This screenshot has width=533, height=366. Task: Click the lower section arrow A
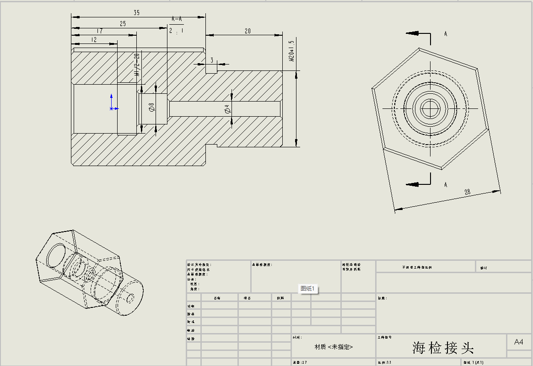417,184
